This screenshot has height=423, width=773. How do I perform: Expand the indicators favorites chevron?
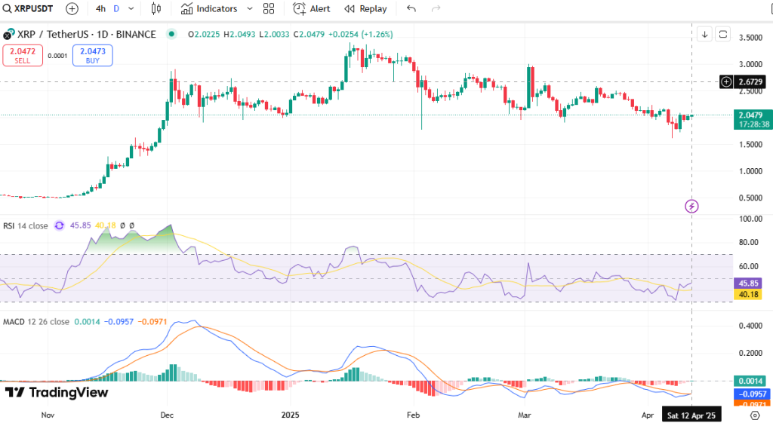pos(249,8)
